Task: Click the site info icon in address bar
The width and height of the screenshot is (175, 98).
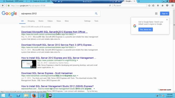Action: 6,5
